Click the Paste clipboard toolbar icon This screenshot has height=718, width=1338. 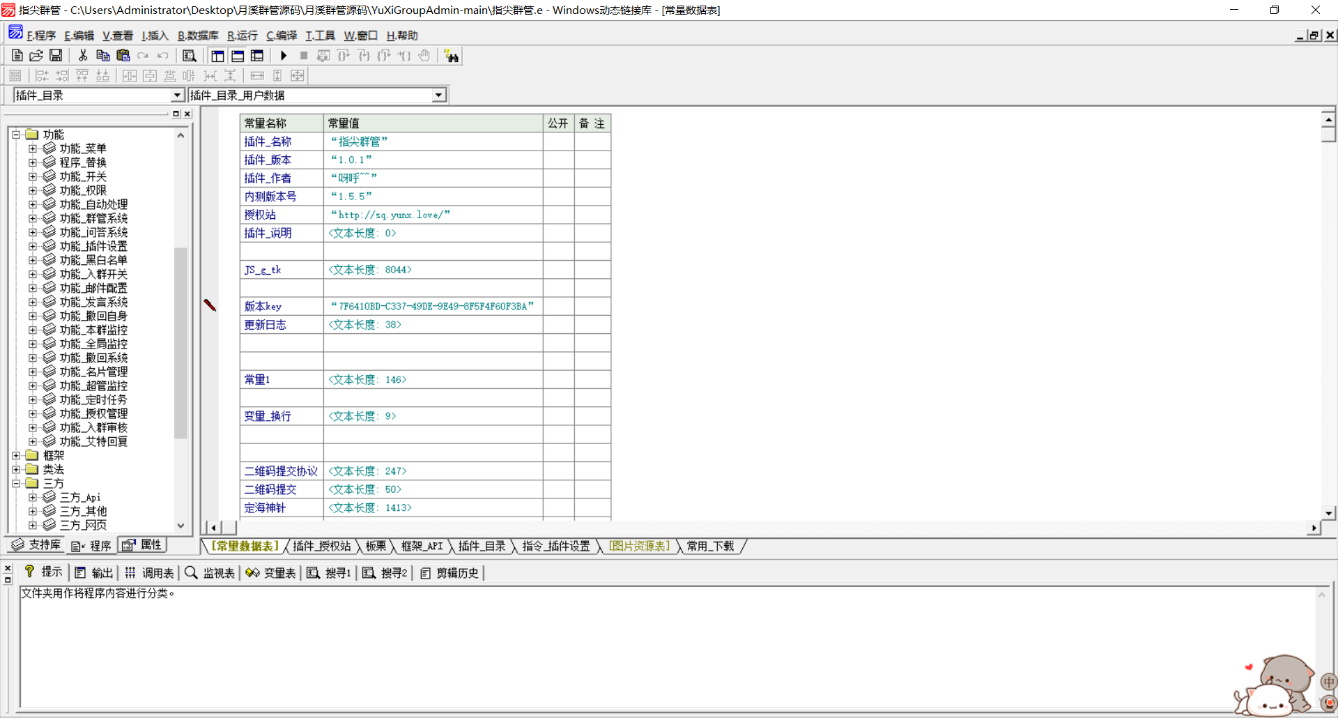pyautogui.click(x=123, y=56)
